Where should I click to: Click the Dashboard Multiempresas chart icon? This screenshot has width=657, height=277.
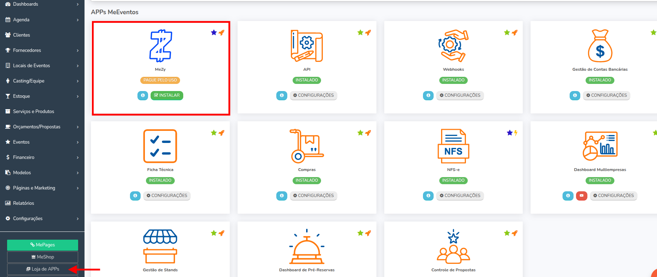(600, 146)
